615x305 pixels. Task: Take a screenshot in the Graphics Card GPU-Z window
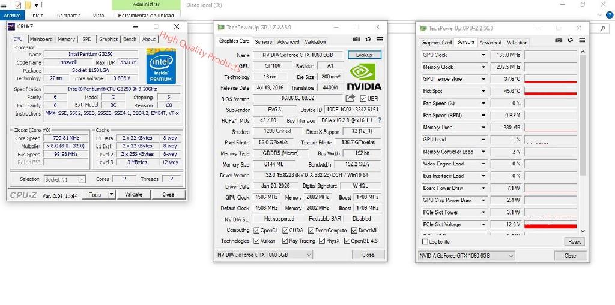356,40
